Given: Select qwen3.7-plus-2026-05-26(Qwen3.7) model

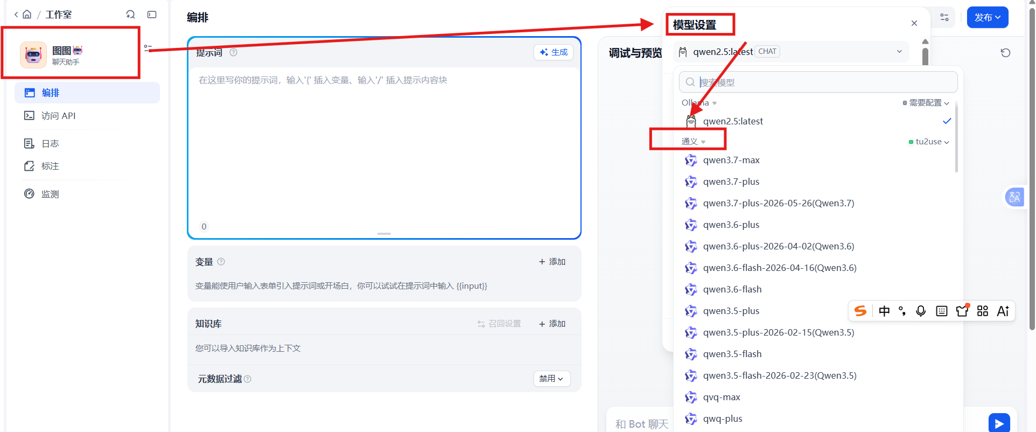Looking at the screenshot, I should [817, 203].
